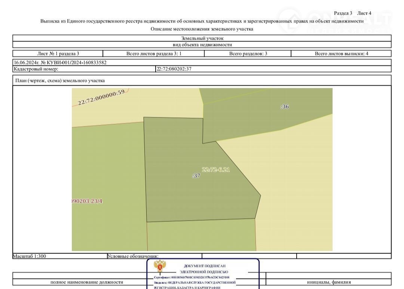Viewport: 404px width, 289px height.
Task: Select cadastral number value 22:72:080202:37
Action: click(174, 69)
